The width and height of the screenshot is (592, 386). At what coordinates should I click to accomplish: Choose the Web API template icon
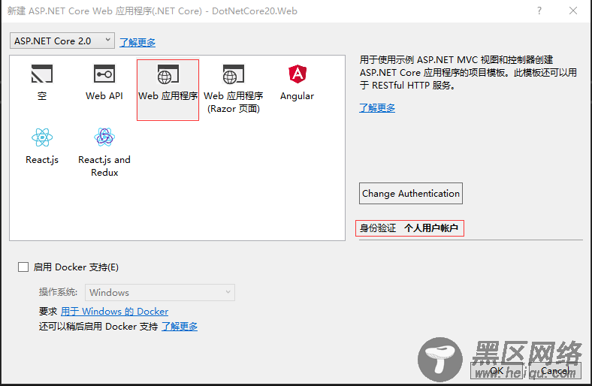pyautogui.click(x=104, y=74)
